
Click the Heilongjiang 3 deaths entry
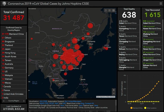click(x=129, y=60)
